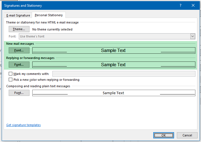Confirm the dialog with OK
Viewport: 201px width, 142px height.
[x=164, y=135]
